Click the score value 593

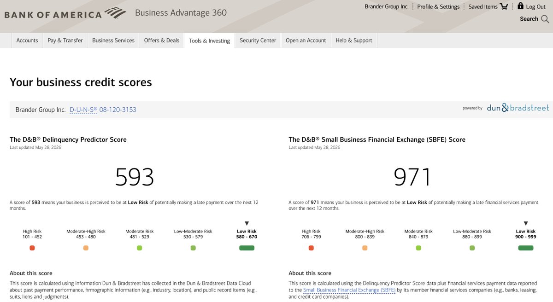[135, 177]
